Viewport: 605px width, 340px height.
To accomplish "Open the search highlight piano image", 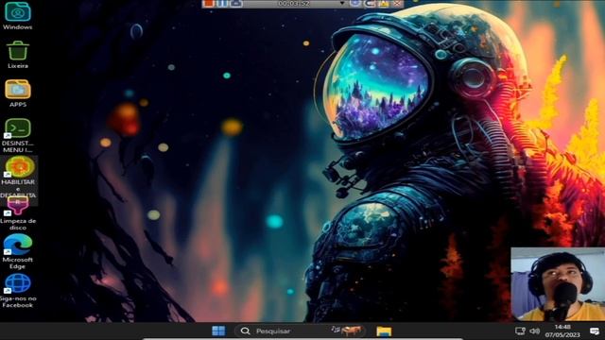I will pyautogui.click(x=347, y=331).
